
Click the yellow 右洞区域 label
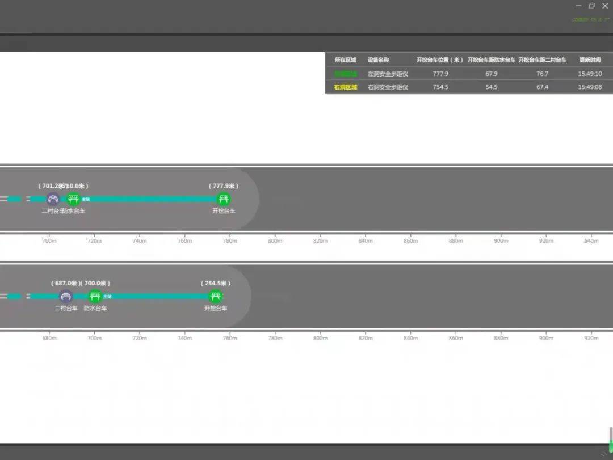coord(346,87)
